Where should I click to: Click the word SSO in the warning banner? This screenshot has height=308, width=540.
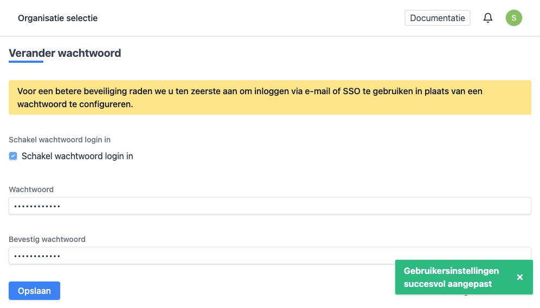coord(351,91)
